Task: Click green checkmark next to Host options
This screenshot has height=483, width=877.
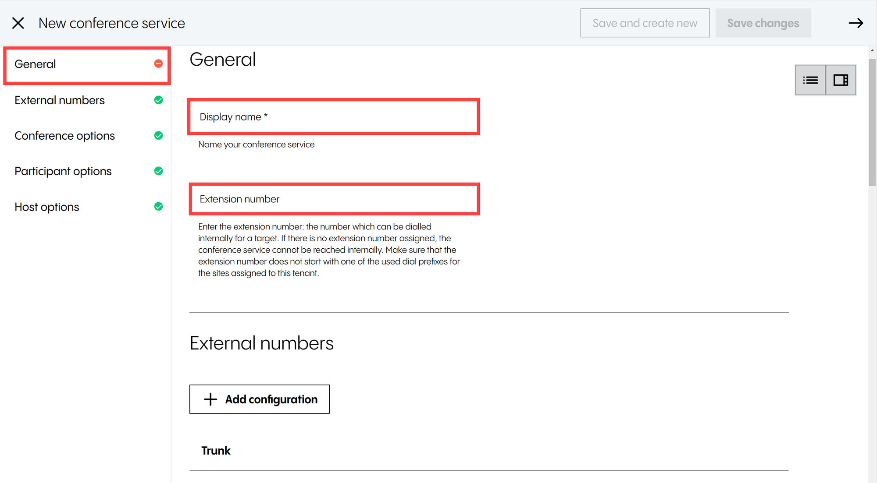Action: pyautogui.click(x=158, y=207)
